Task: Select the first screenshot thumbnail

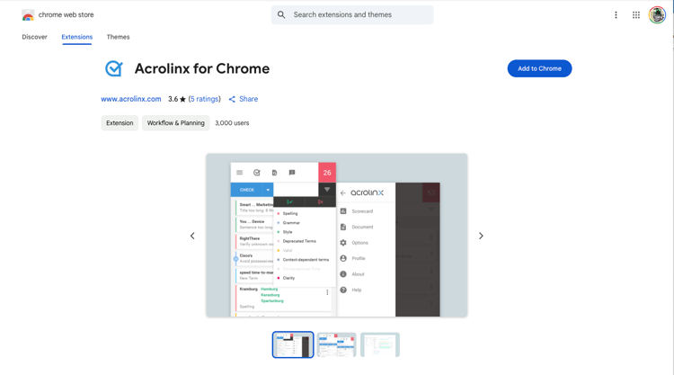Action: point(293,344)
